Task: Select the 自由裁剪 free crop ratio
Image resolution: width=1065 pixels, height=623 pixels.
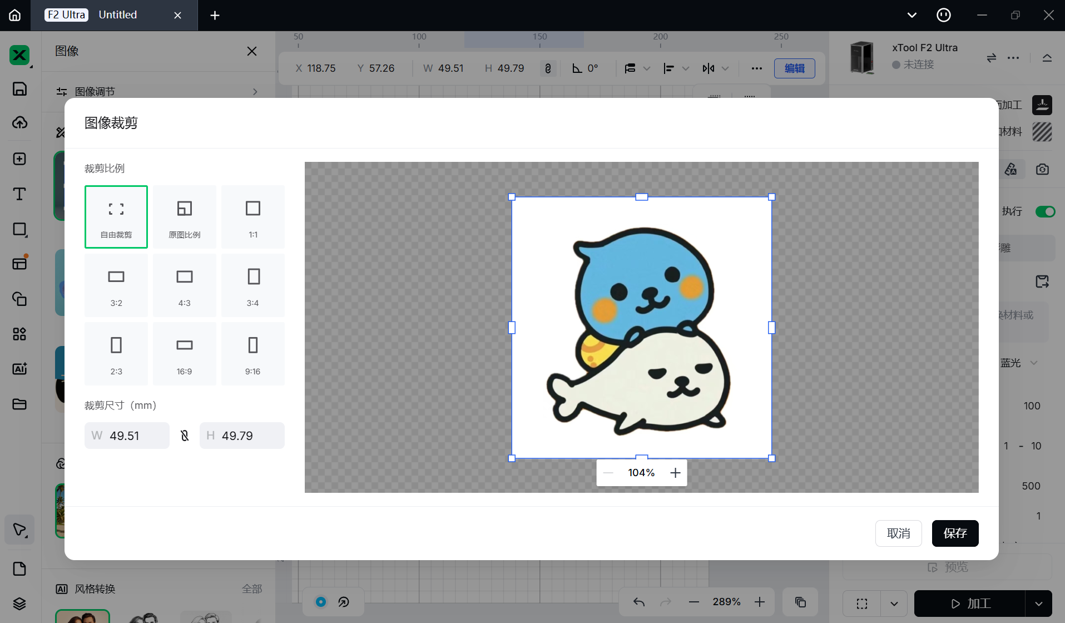Action: pos(116,217)
